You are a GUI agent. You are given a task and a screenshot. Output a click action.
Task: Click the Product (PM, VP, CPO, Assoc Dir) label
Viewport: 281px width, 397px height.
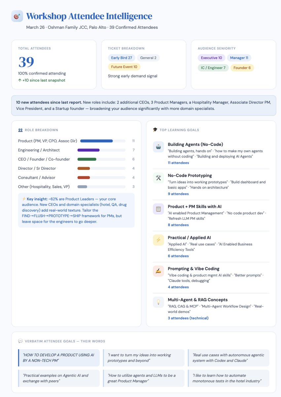click(48, 141)
